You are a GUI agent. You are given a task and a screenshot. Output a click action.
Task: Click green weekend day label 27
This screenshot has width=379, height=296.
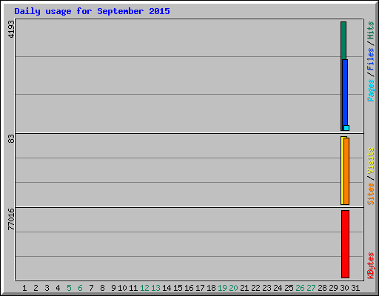point(311,288)
